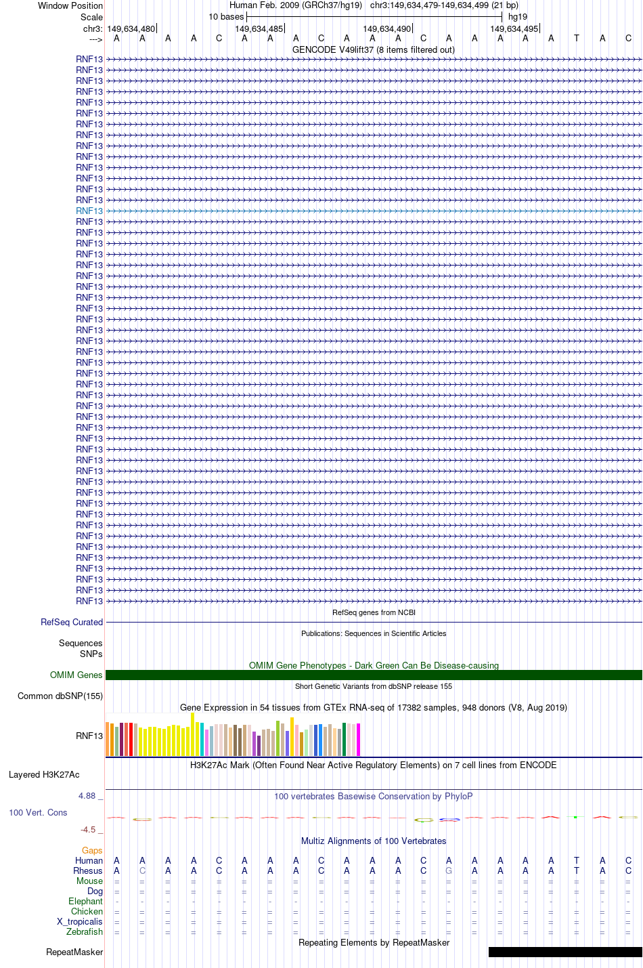Click the black RNF13 label beside GTEx bars
643x968 pixels.
click(89, 736)
